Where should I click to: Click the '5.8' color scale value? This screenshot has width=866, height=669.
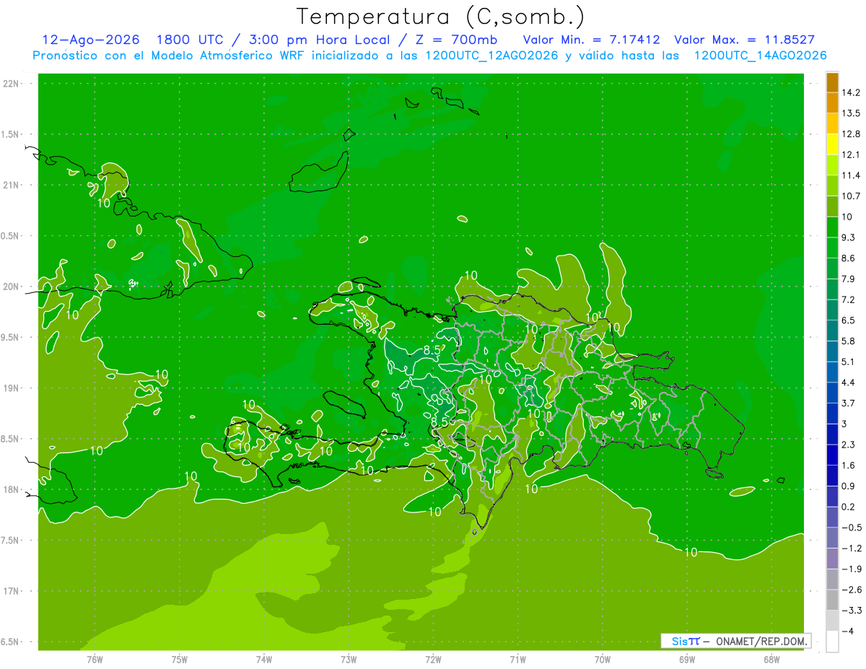849,341
